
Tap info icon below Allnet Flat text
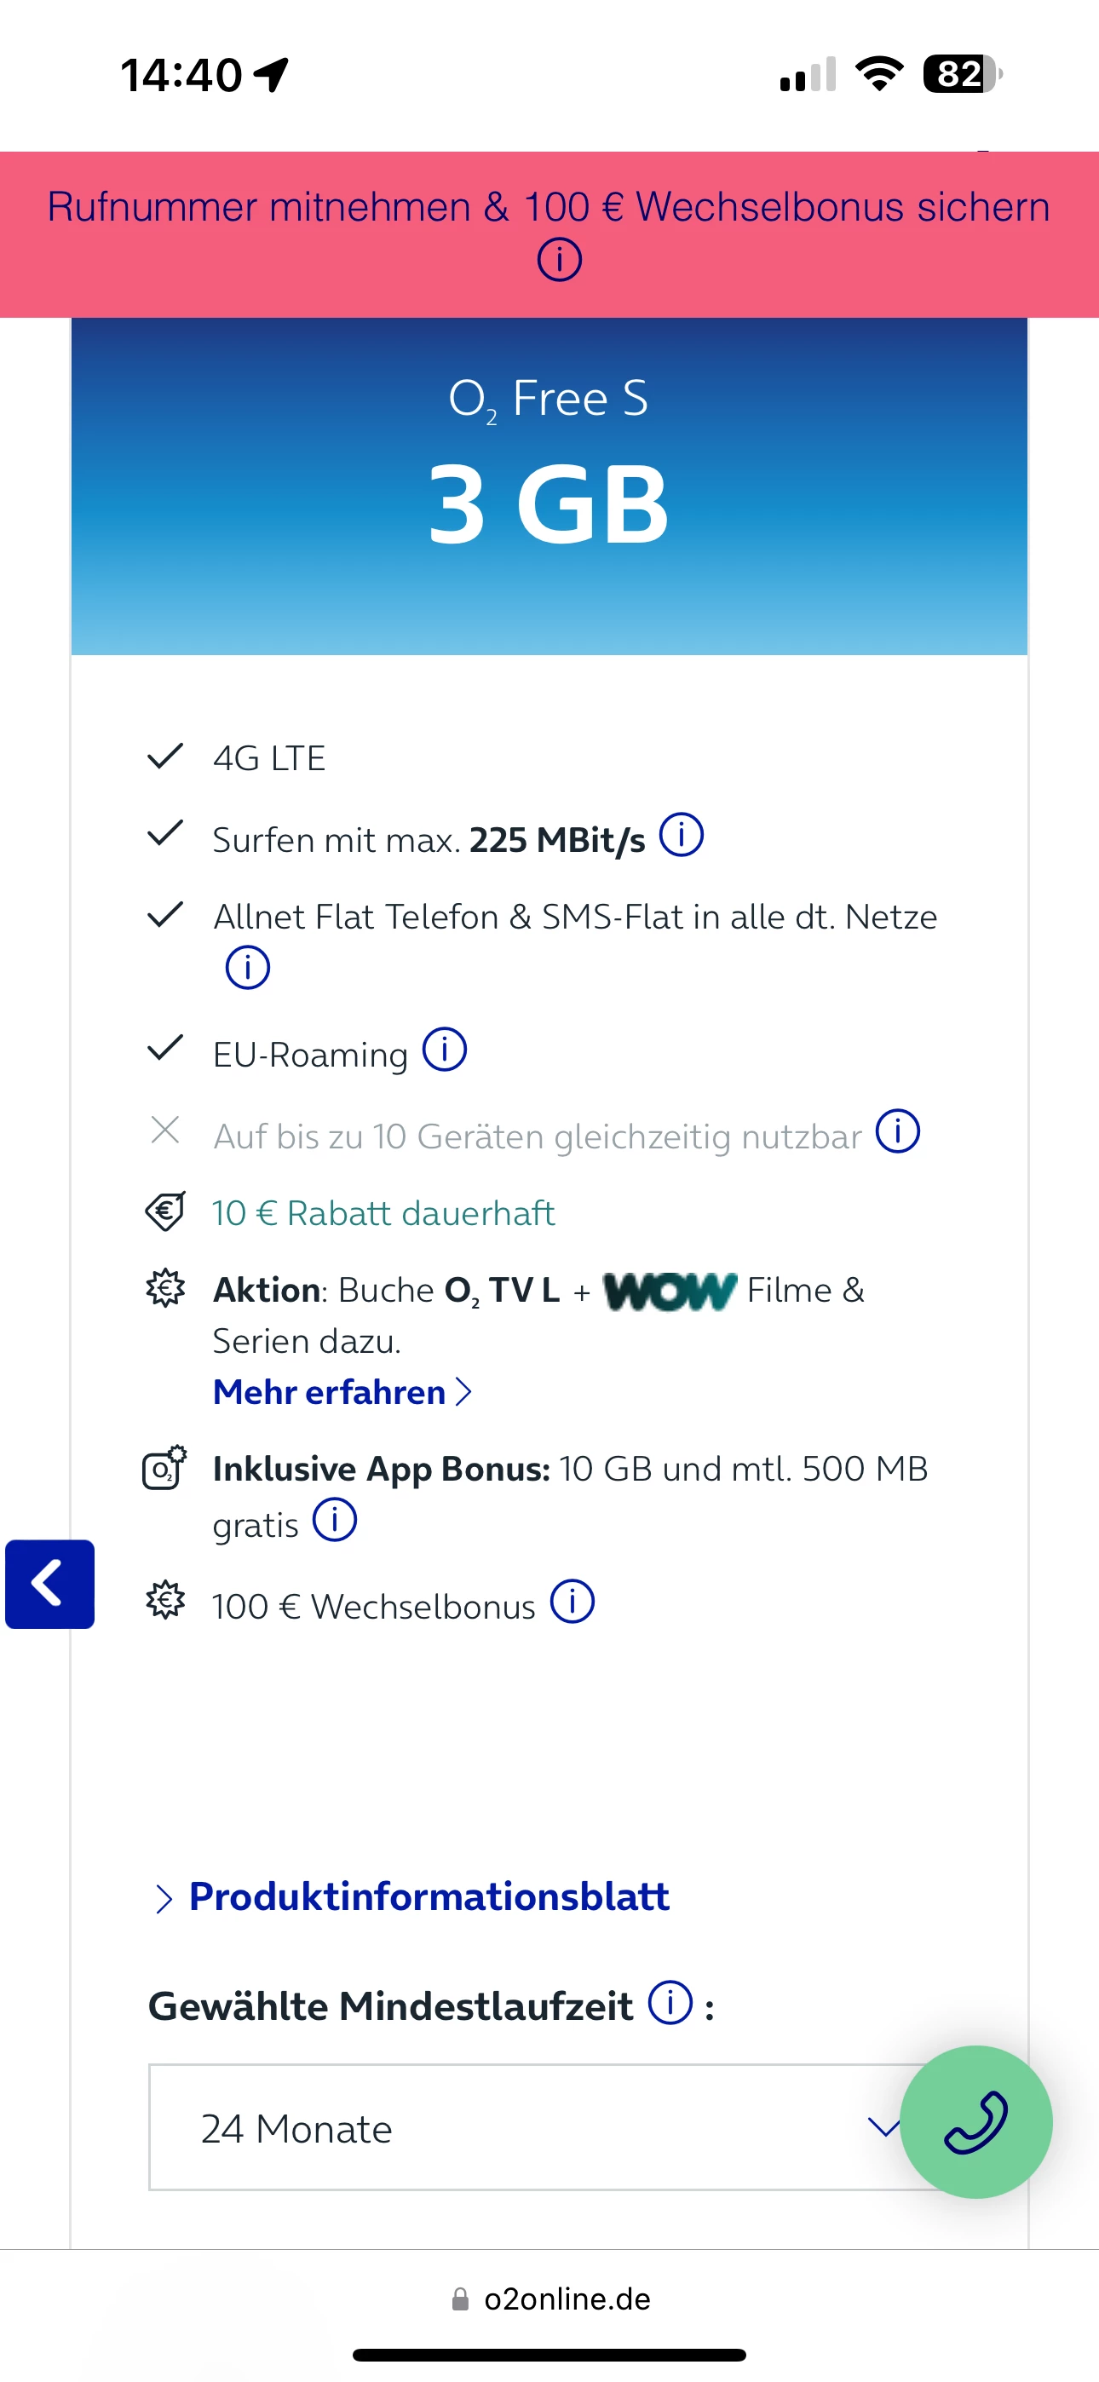coord(247,967)
